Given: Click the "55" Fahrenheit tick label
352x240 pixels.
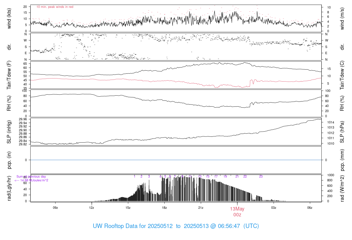Looking at the screenshot, I should tap(25, 72).
